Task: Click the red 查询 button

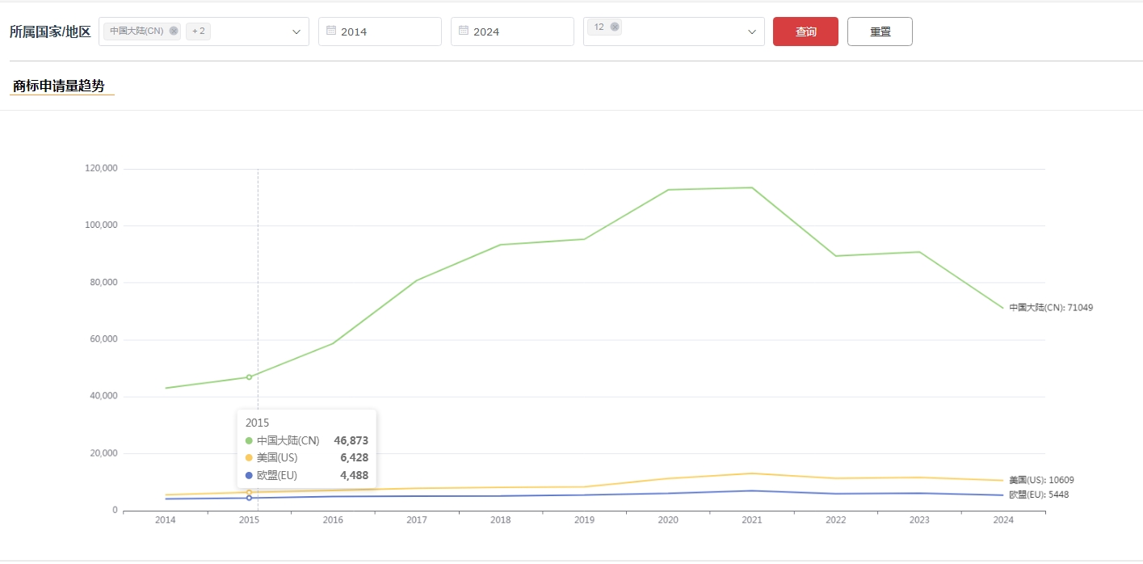Action: pyautogui.click(x=805, y=32)
